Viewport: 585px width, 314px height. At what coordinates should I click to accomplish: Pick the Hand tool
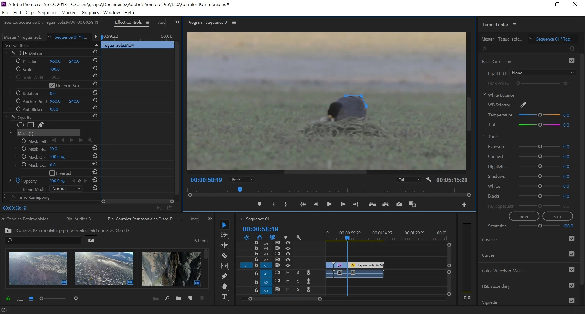click(x=224, y=287)
